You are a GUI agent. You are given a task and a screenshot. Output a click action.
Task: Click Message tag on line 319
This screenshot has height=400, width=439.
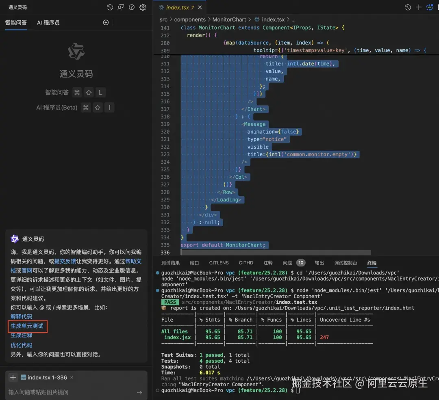click(x=255, y=124)
